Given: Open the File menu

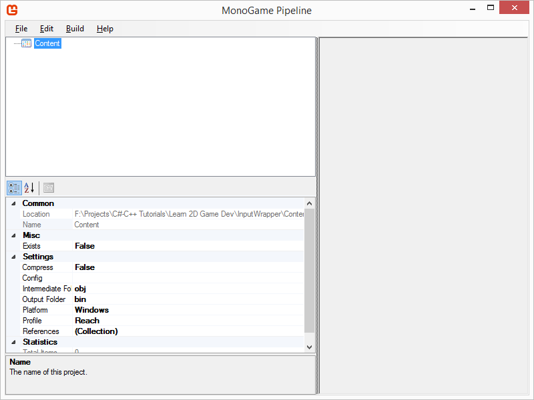Looking at the screenshot, I should 21,29.
